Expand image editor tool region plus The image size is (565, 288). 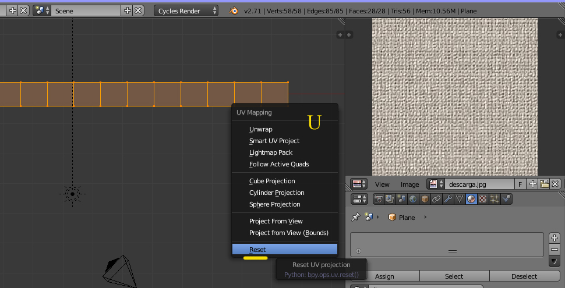(349, 35)
